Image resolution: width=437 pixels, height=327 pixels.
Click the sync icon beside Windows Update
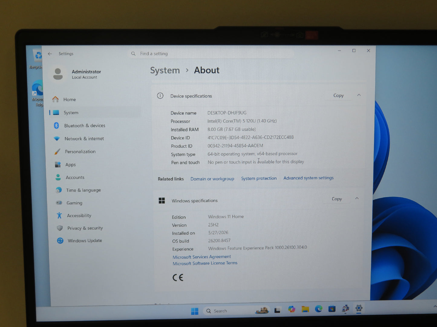tap(60, 241)
